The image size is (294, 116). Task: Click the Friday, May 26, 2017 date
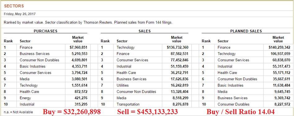[x=20, y=14]
